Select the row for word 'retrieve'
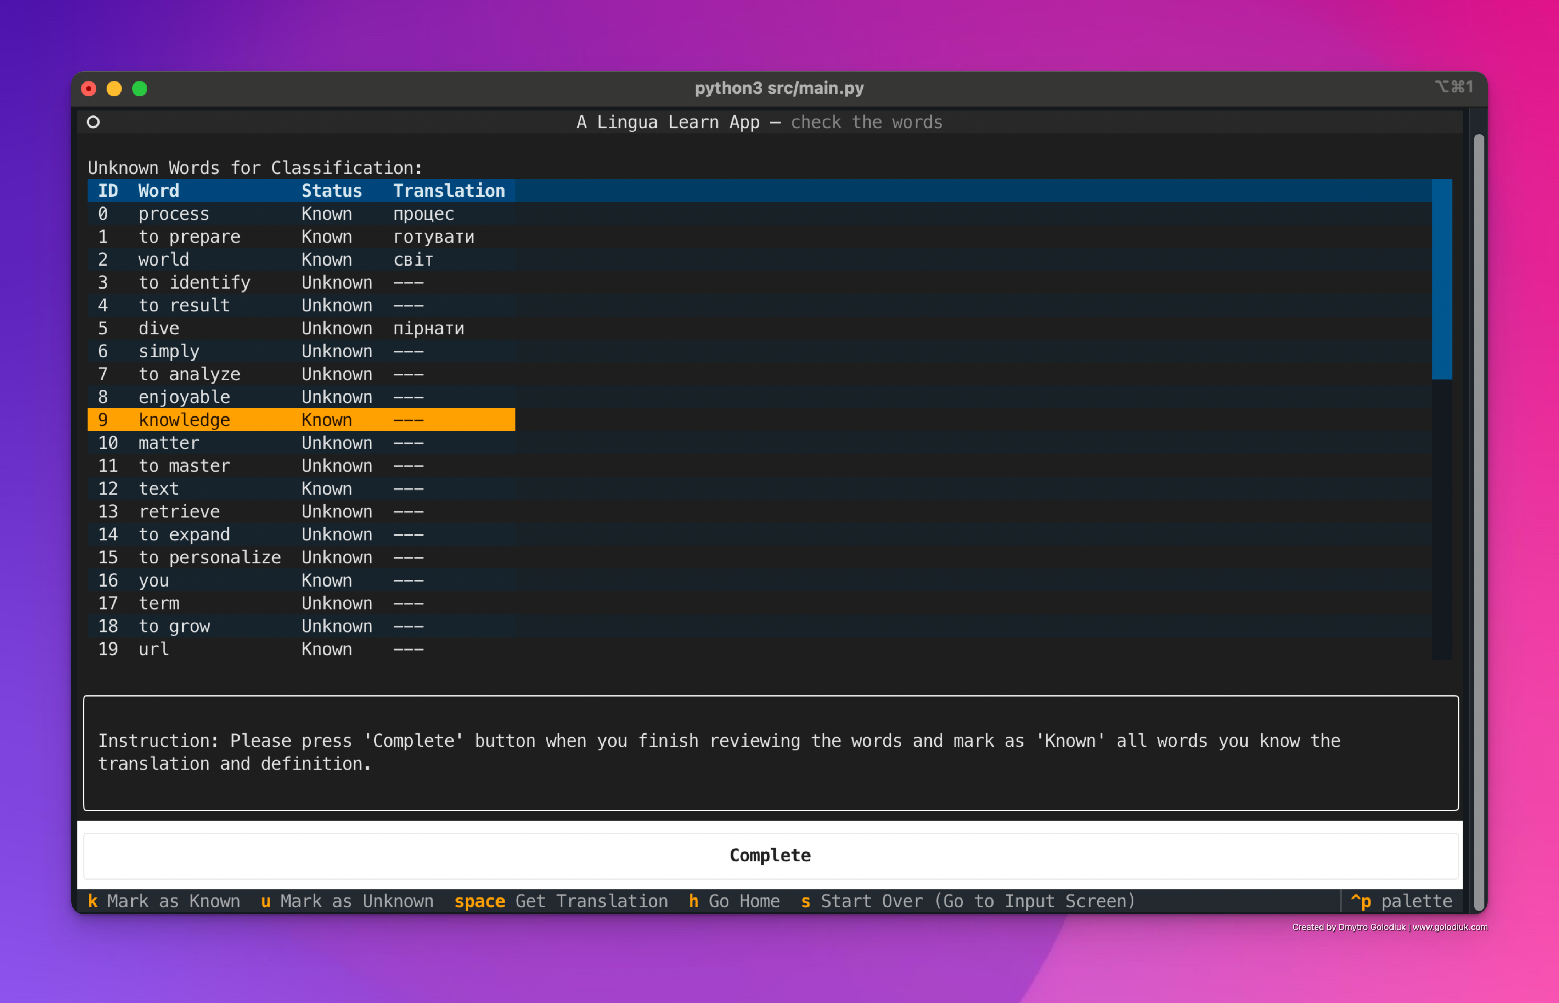1559x1003 pixels. coord(301,511)
